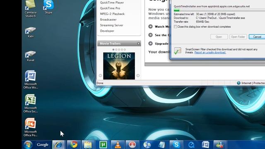265x149 pixels.
Task: Open Camtasia Studio 6 desktop shortcut
Action: (30, 9)
